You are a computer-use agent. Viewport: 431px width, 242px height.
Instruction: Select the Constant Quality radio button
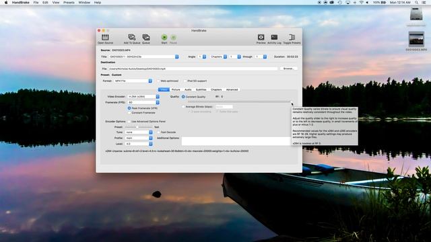(183, 97)
